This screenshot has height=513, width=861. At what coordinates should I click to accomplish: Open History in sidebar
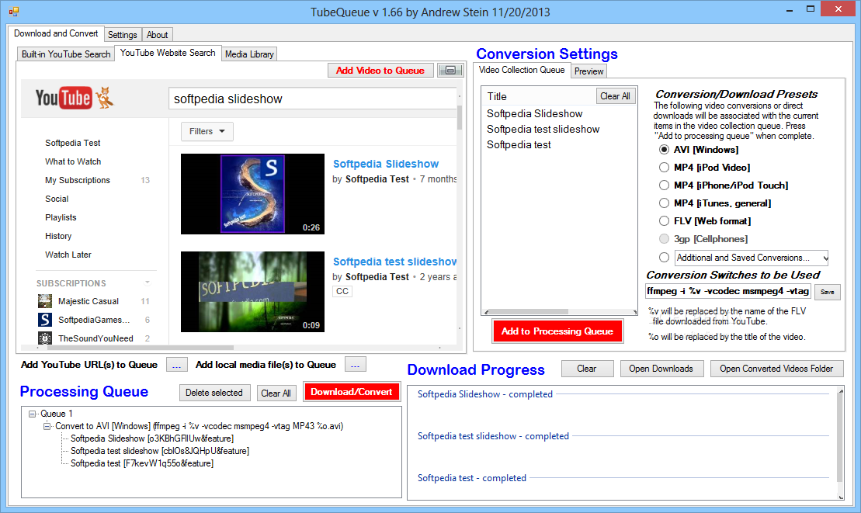pyautogui.click(x=58, y=236)
